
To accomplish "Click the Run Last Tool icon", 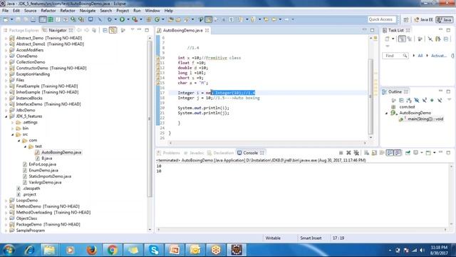I will point(135,19).
